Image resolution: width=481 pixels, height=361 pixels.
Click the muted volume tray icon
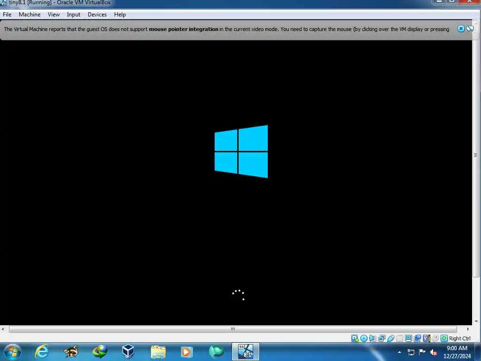pyautogui.click(x=434, y=352)
